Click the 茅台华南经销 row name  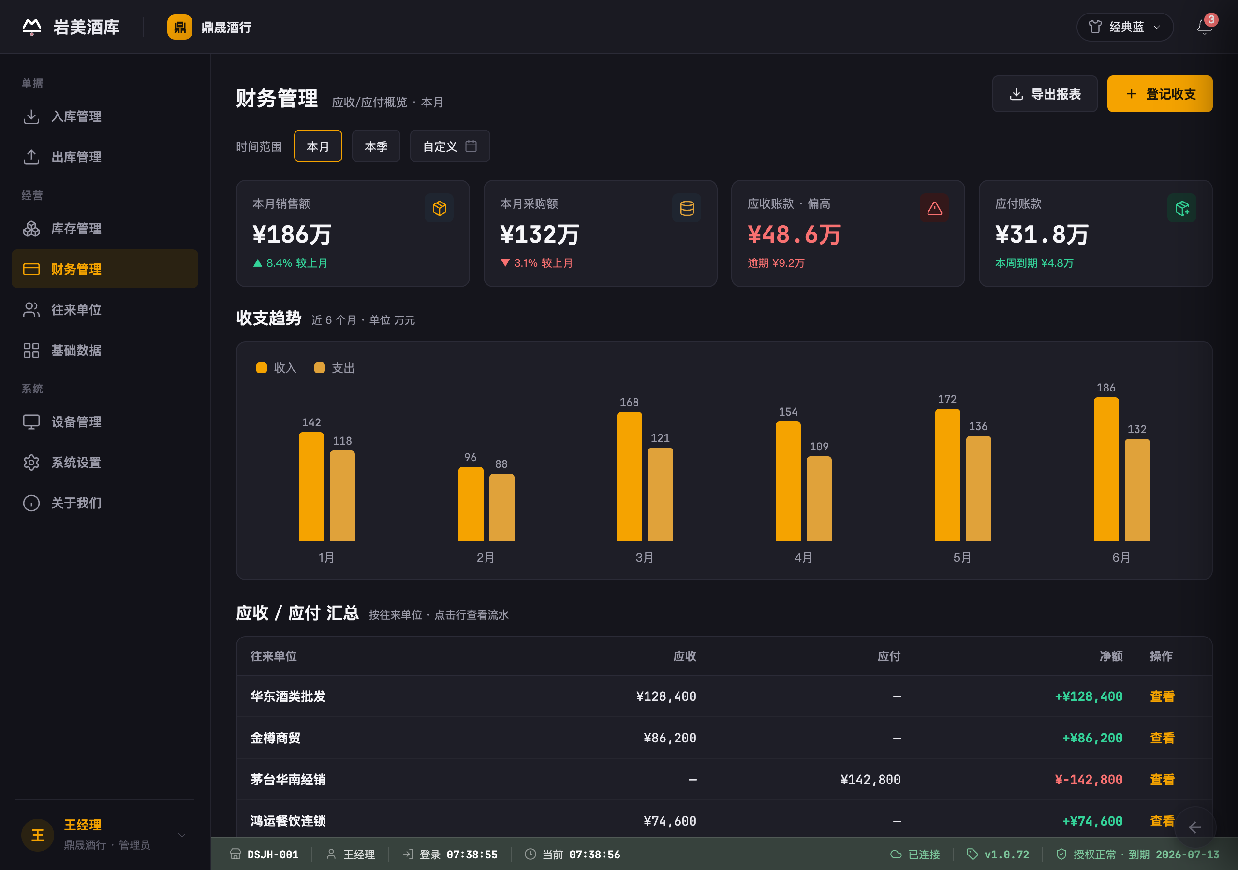pyautogui.click(x=288, y=780)
